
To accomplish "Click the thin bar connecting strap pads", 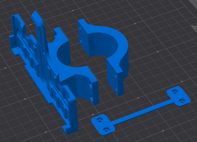I will (x=142, y=112).
